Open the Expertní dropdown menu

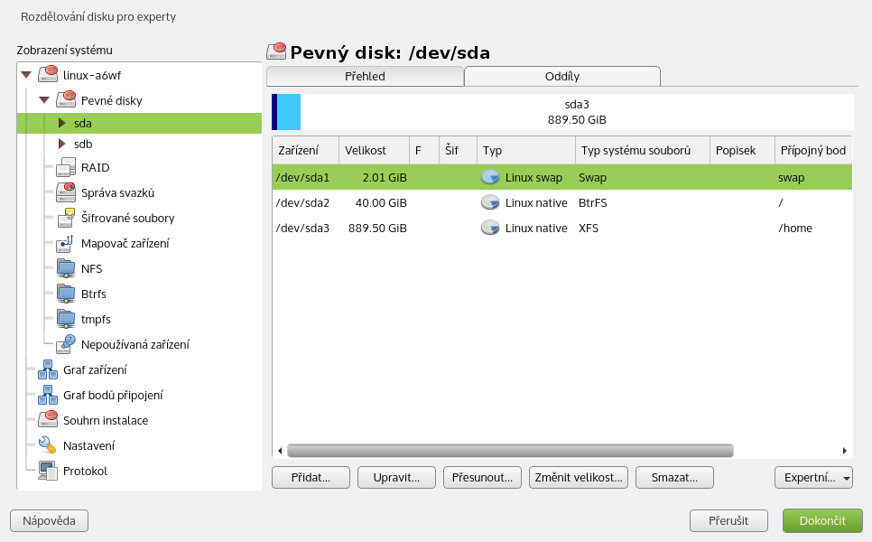813,478
